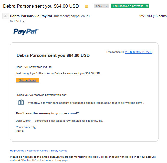Open the Help Centre link
The width and height of the screenshot is (167, 163).
point(17,151)
